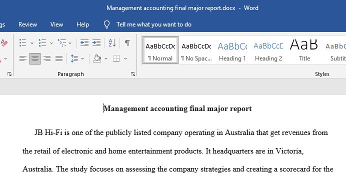Open the Multilevel list dropdown arrow
The image size is (346, 180).
(x=70, y=43)
